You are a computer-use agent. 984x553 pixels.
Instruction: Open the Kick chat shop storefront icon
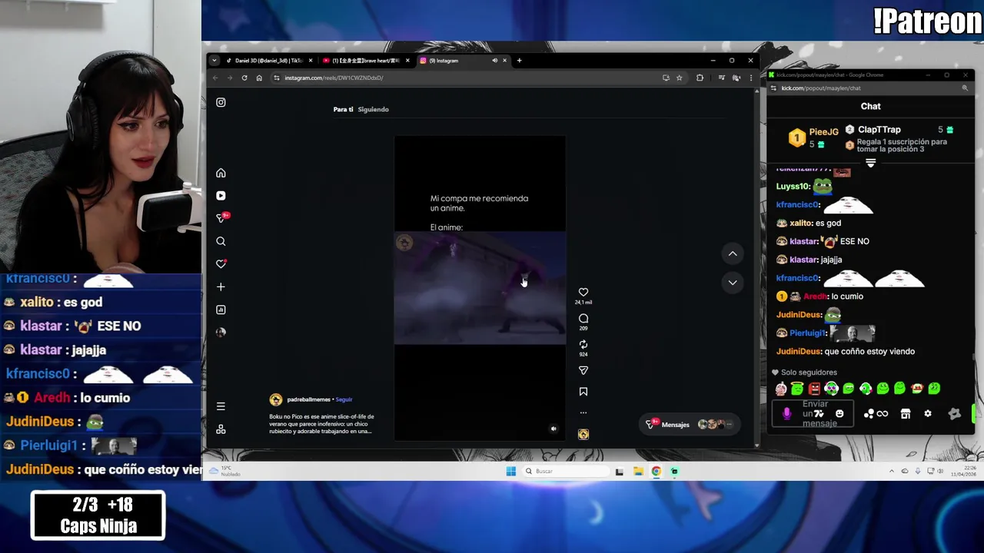click(x=906, y=414)
